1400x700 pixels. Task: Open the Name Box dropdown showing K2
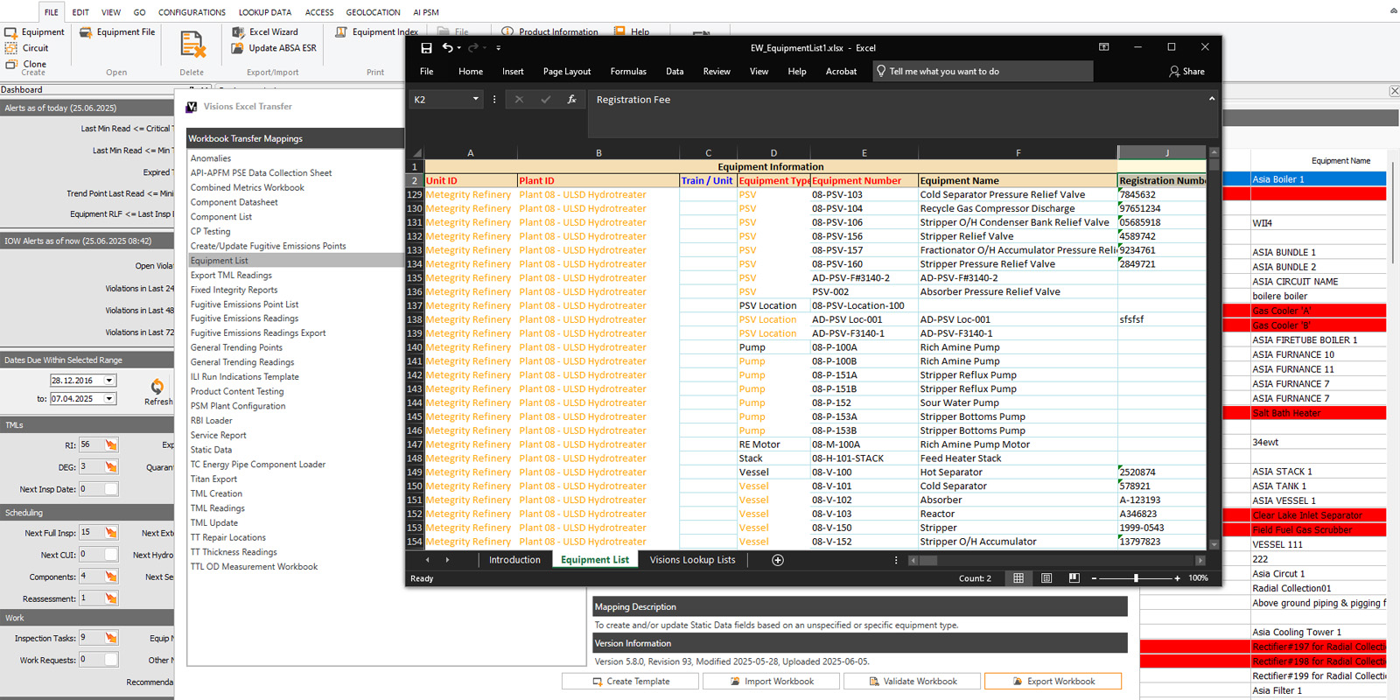click(476, 100)
